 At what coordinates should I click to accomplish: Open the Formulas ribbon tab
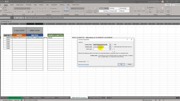coord(29,5)
